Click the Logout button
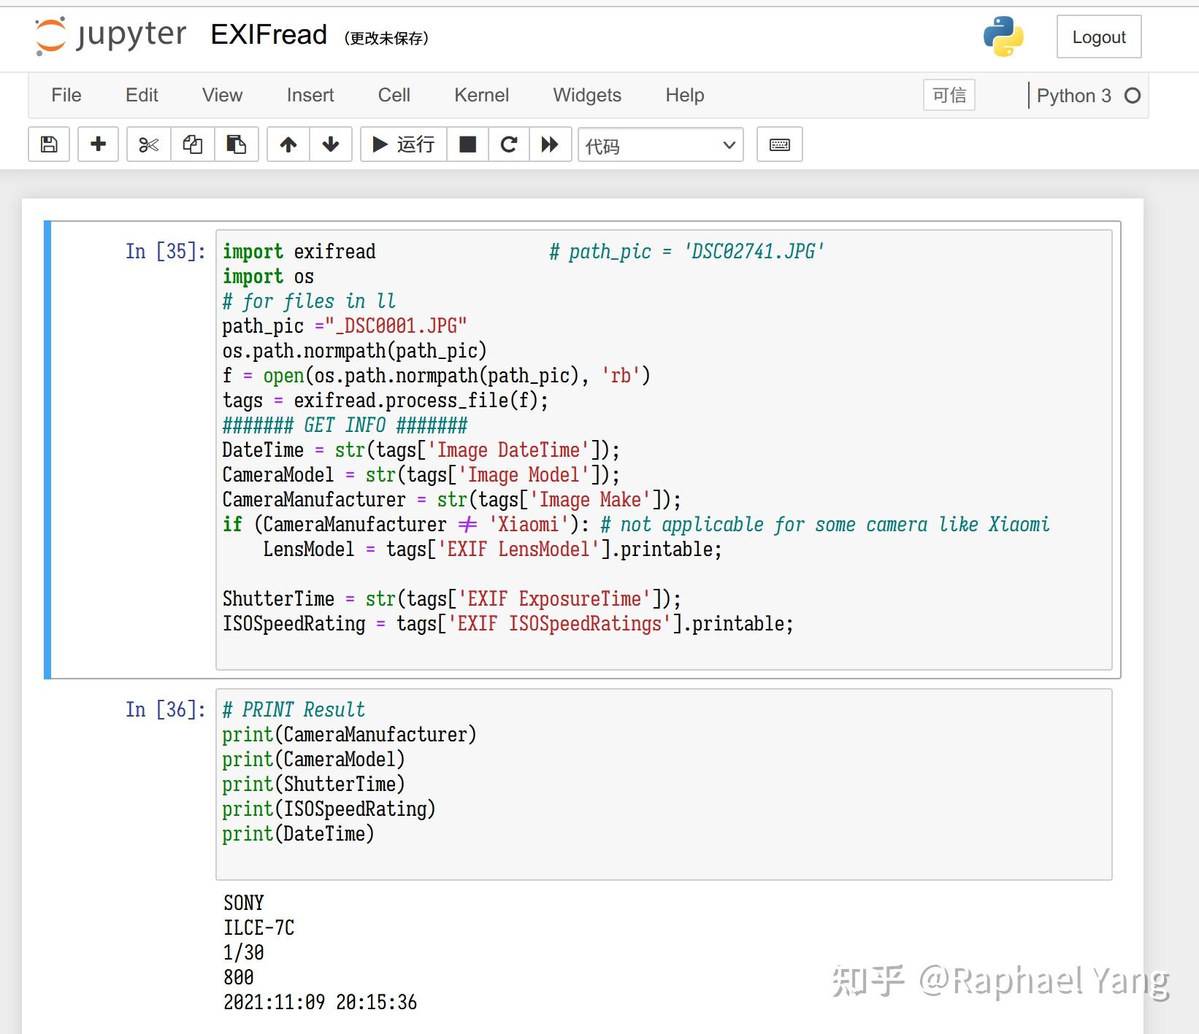Viewport: 1199px width, 1034px height. click(x=1099, y=36)
